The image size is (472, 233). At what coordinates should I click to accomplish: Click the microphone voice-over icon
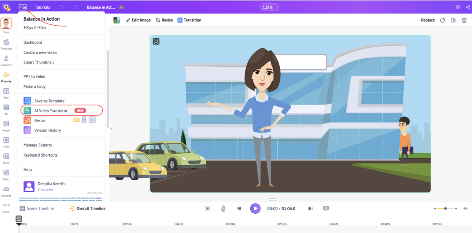(x=223, y=209)
